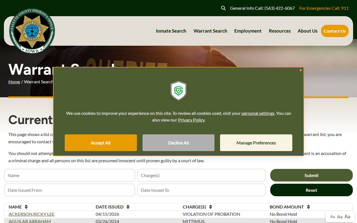Click the shield icon in cookie banner
Screen dimensions: 357x223
[x=178, y=91]
